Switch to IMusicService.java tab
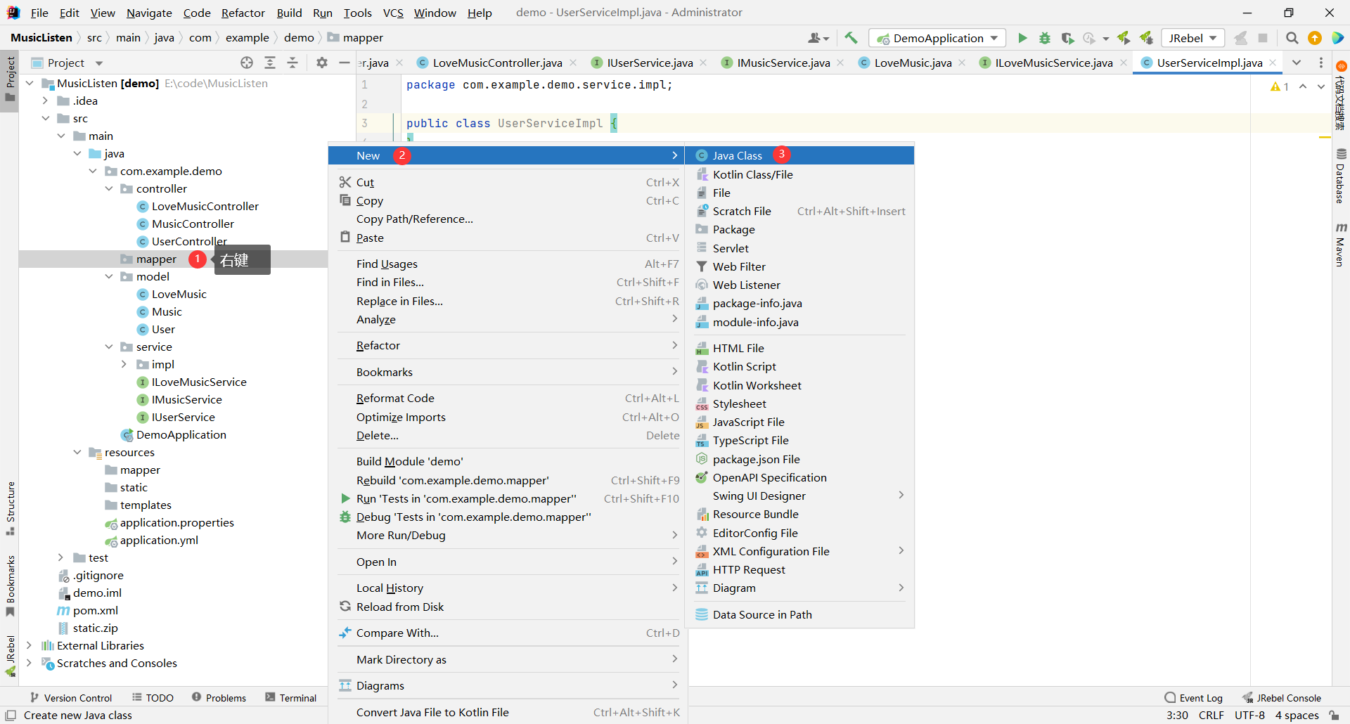Screen dimensions: 1350x724 (x=783, y=63)
